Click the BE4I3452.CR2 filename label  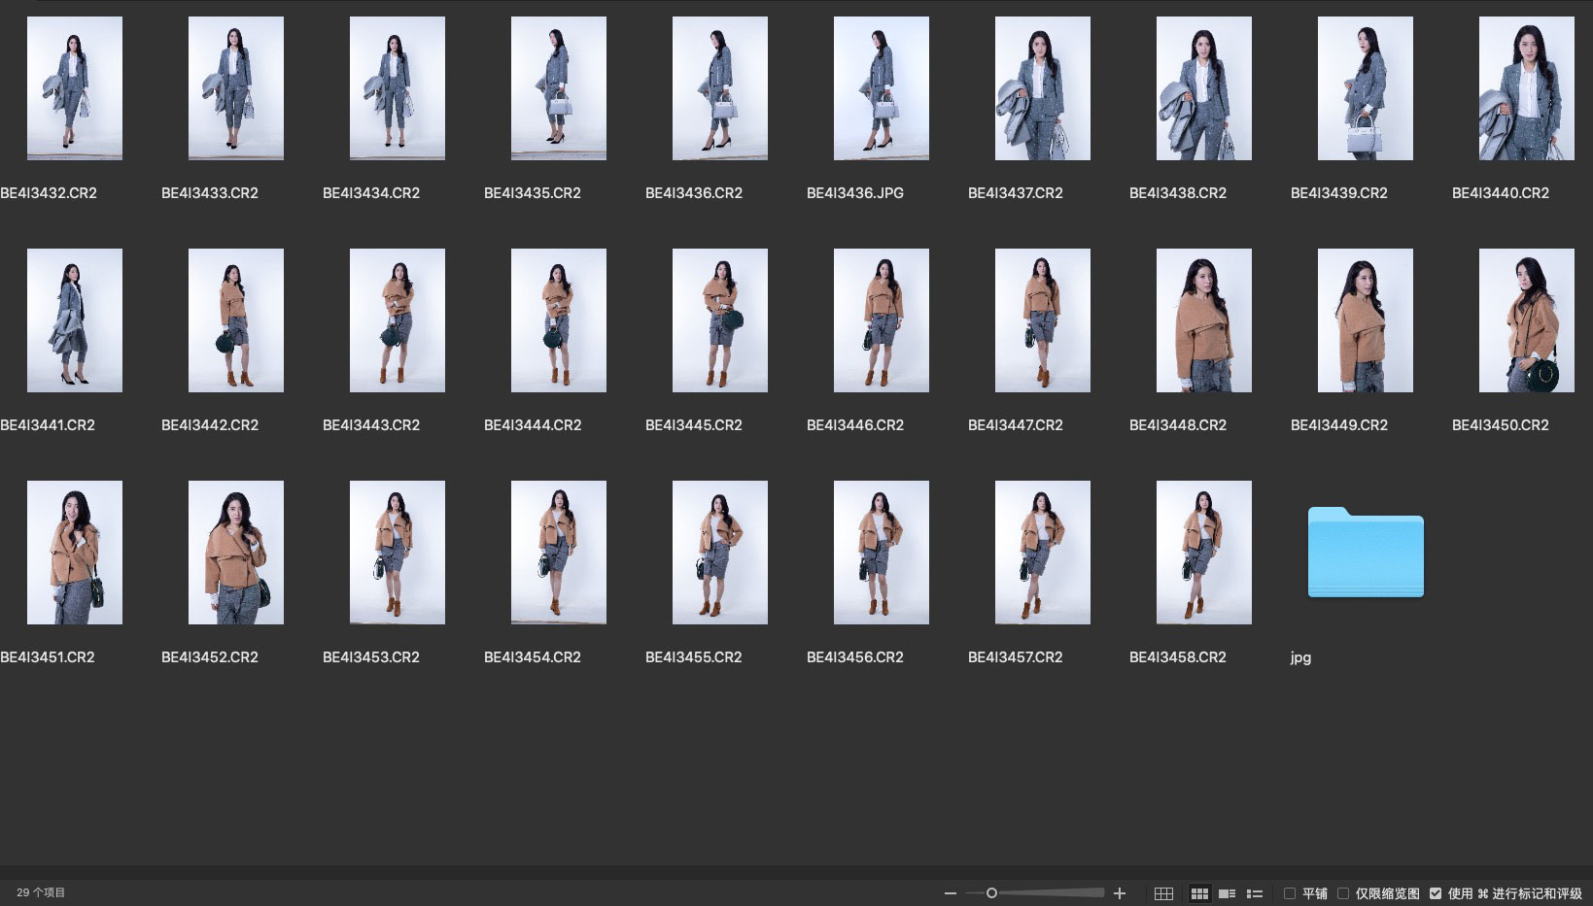210,657
